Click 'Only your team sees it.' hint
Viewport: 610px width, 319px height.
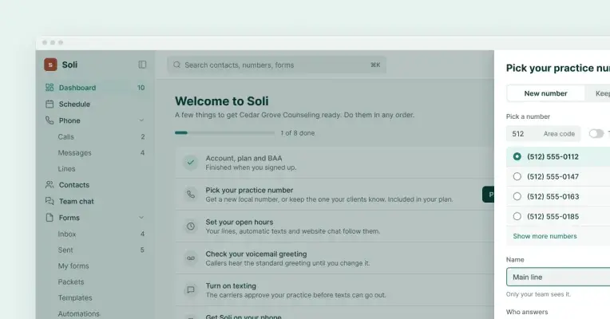538,294
